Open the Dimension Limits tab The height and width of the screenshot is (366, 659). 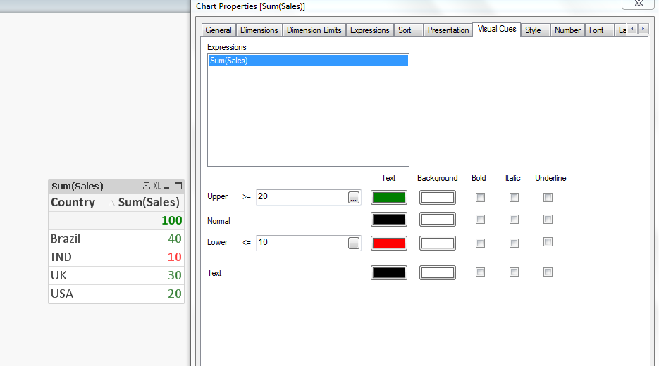tap(314, 30)
